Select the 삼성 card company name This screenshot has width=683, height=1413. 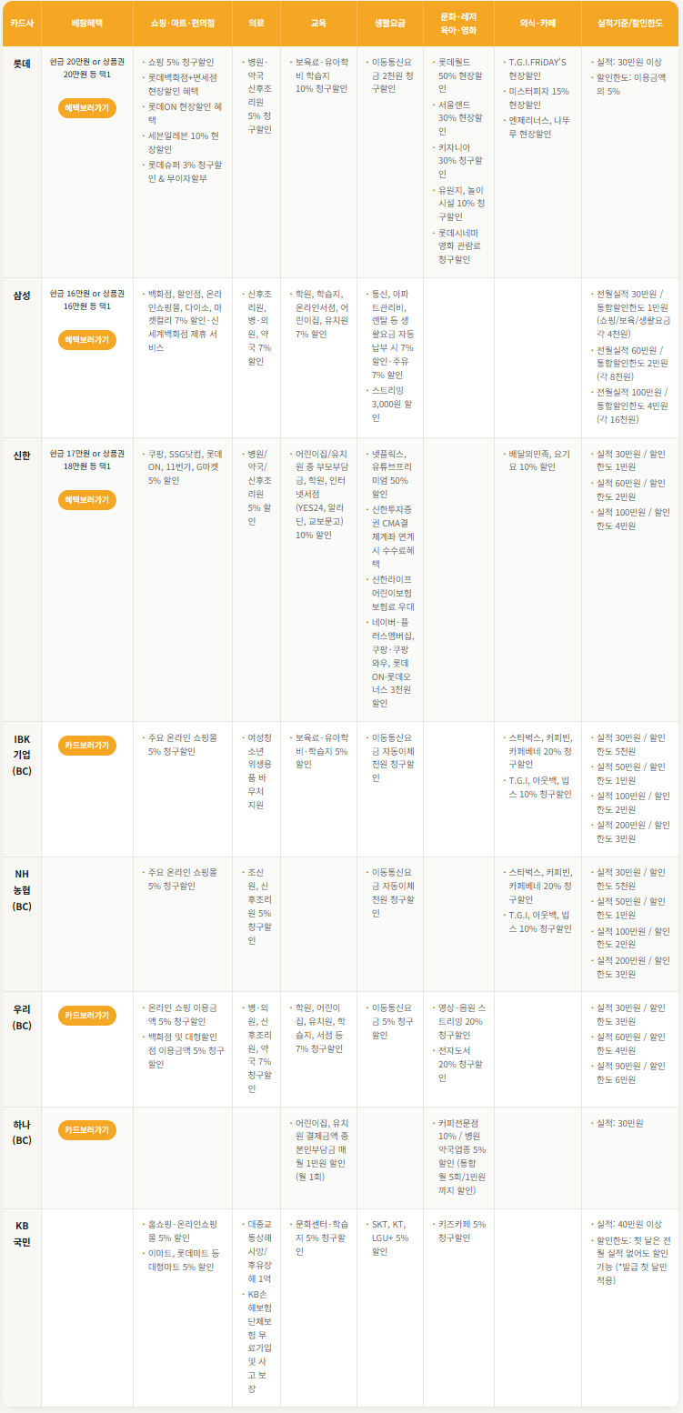22,296
